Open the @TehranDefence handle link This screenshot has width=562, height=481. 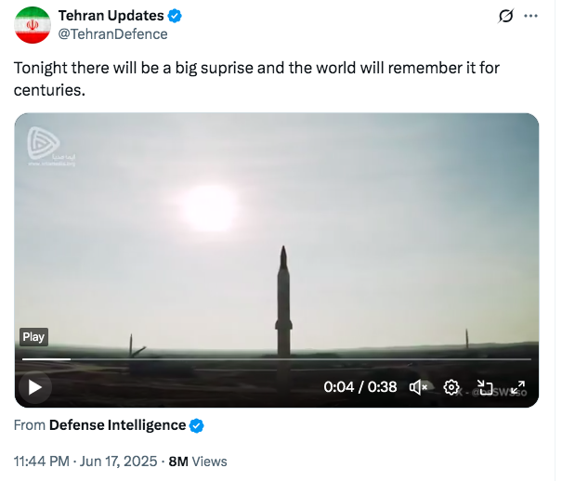pyautogui.click(x=112, y=34)
